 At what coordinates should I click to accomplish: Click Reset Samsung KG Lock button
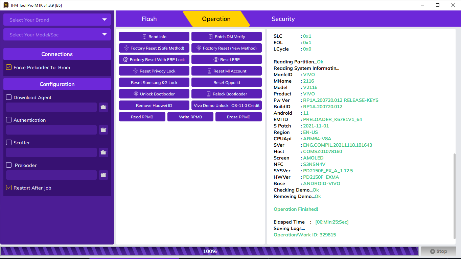pos(154,83)
